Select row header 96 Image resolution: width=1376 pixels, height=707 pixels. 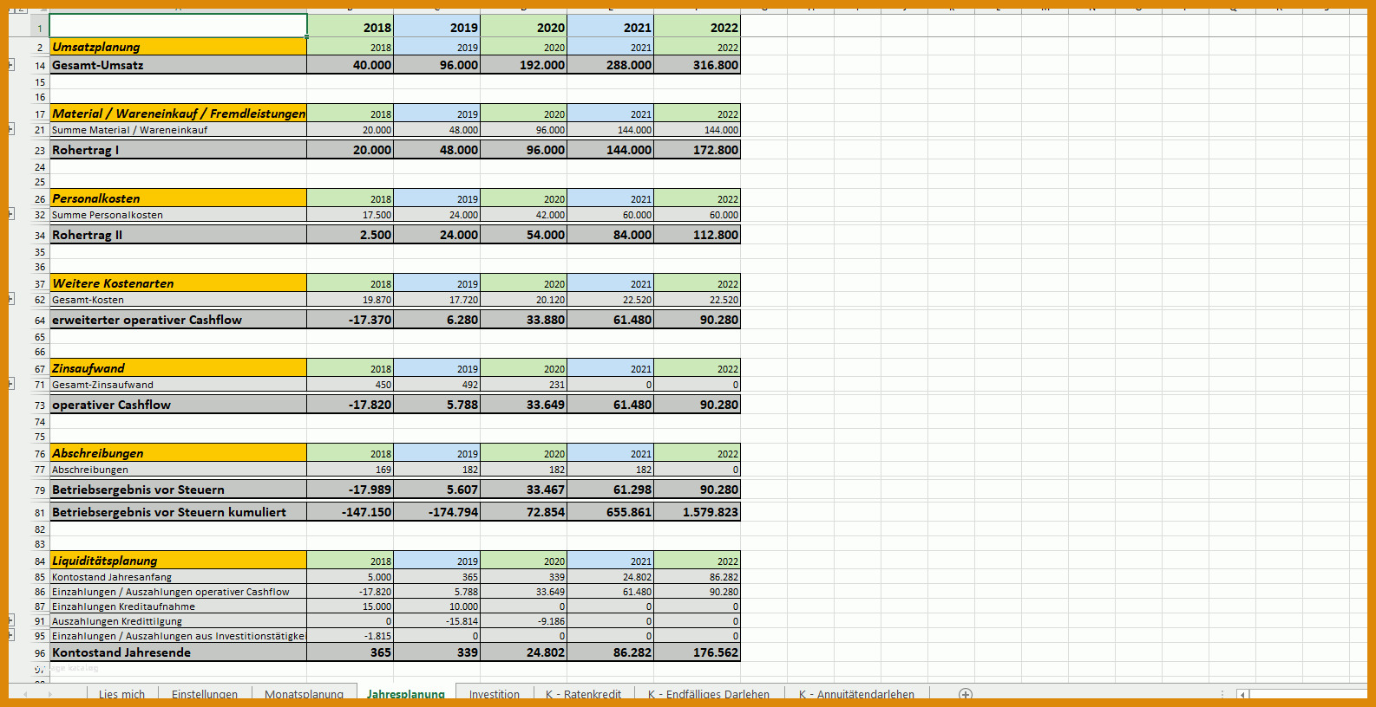tap(40, 652)
